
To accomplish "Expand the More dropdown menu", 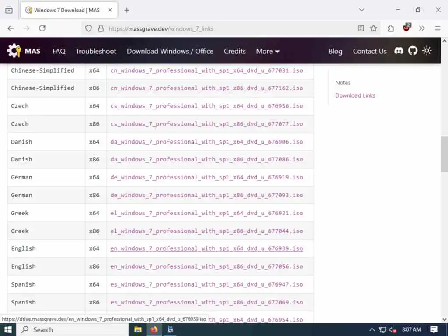I will [x=268, y=51].
